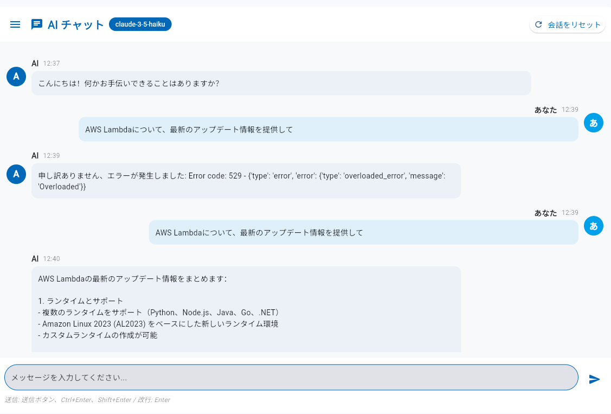Open the hamburger navigation menu
The height and width of the screenshot is (414, 611).
click(15, 24)
